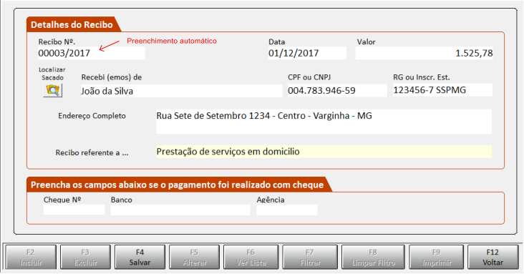Click the Agência label
Viewport: 524px width, 274px height.
[x=271, y=200]
